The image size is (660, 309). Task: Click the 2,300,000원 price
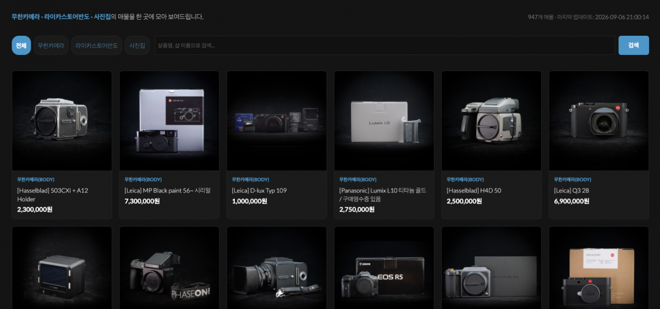pos(35,209)
